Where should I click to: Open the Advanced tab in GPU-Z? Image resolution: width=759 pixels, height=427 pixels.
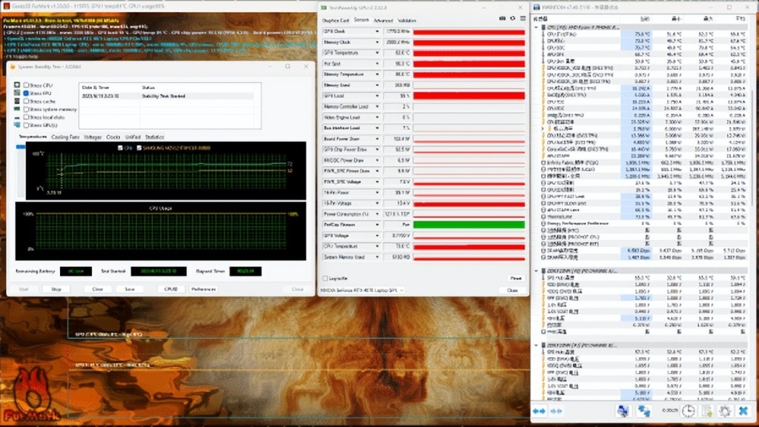pyautogui.click(x=383, y=20)
